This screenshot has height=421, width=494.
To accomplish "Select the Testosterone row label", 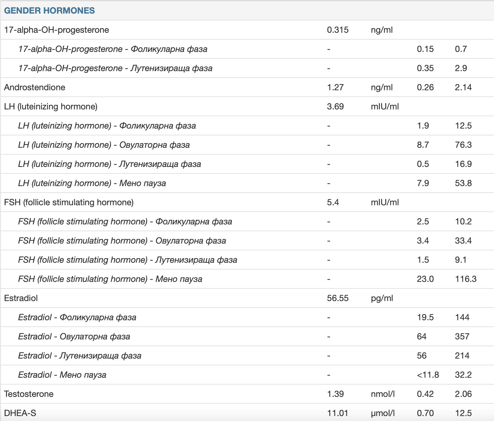I will (x=29, y=394).
